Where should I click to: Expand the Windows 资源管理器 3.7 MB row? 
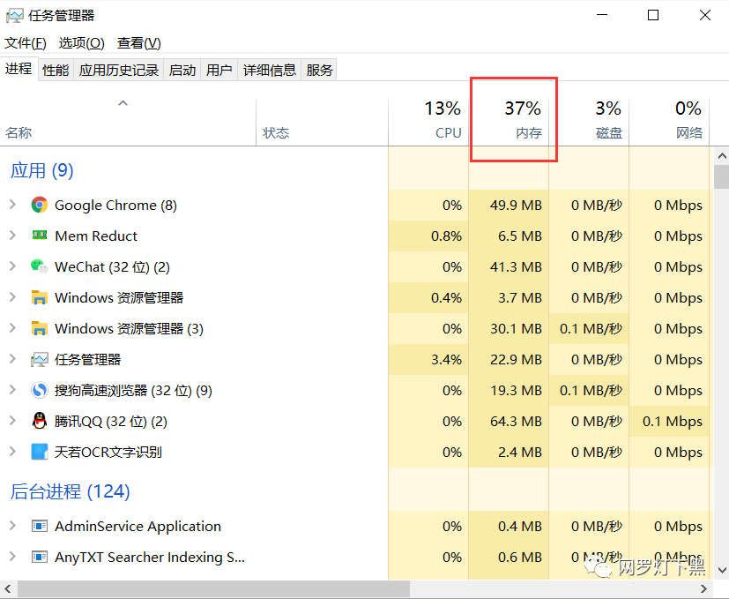[x=12, y=297]
